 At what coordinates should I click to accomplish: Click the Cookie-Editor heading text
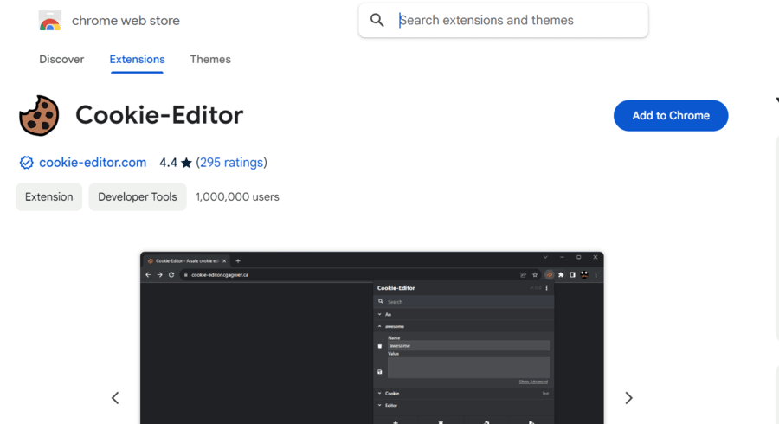pos(159,115)
